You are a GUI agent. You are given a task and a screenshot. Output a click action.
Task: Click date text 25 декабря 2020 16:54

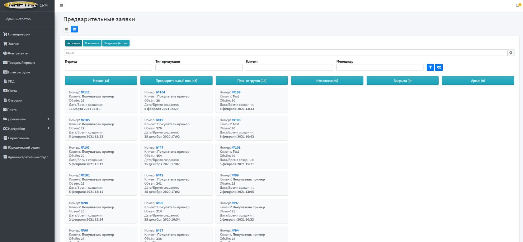(162, 220)
